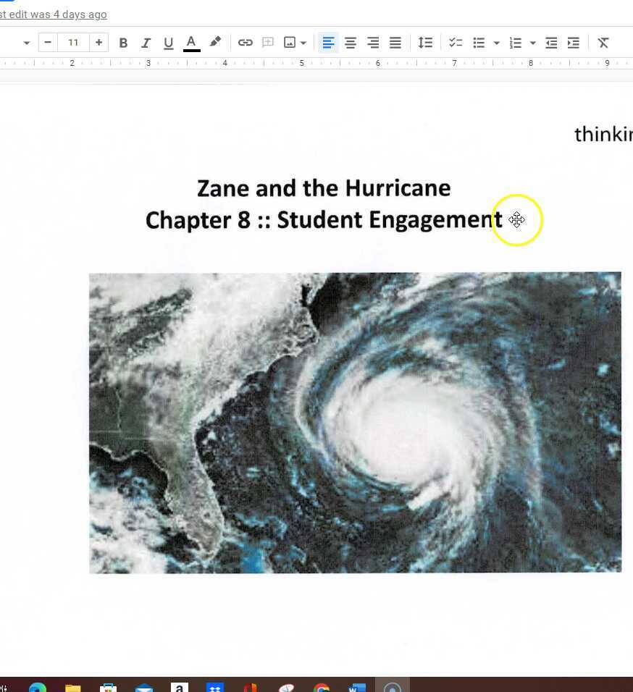633x692 pixels.
Task: Decrease the font size
Action: 48,42
